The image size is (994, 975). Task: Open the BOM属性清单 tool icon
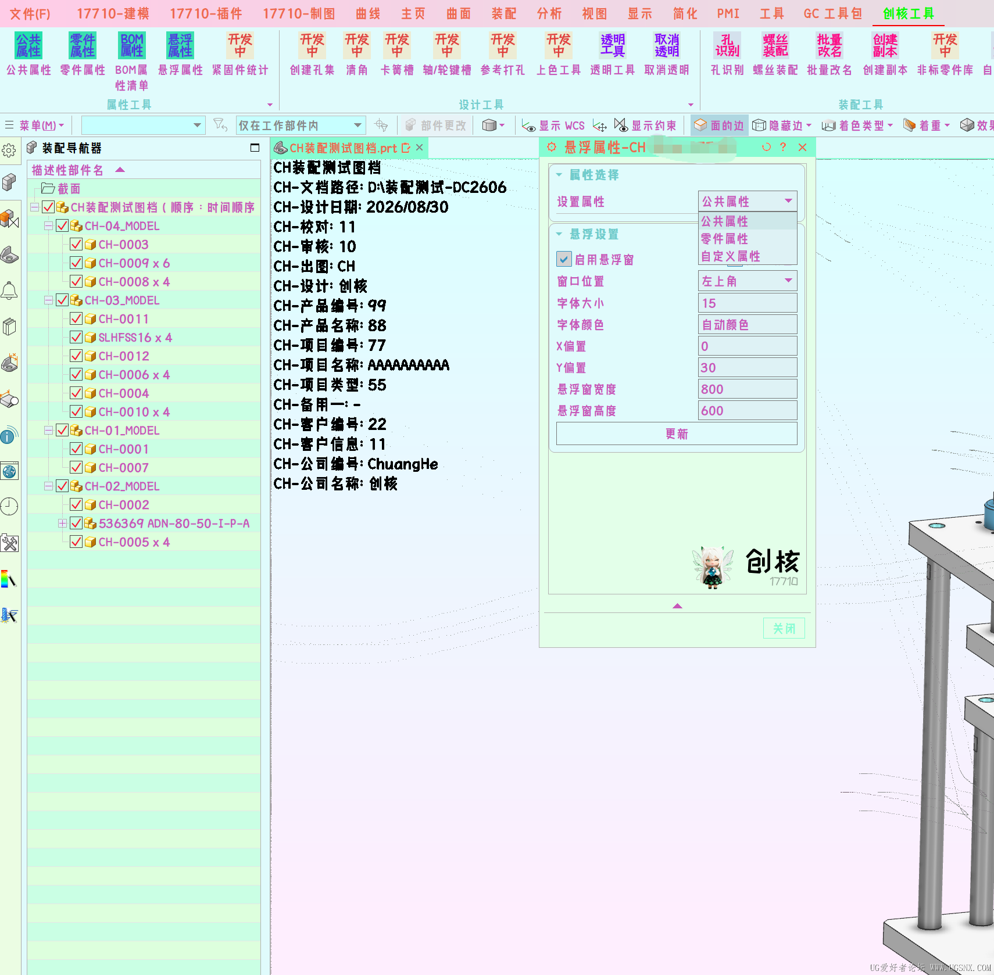132,46
